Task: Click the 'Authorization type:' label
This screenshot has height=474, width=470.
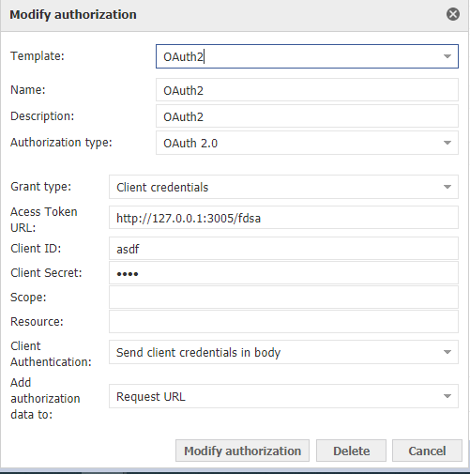Action: coord(61,143)
